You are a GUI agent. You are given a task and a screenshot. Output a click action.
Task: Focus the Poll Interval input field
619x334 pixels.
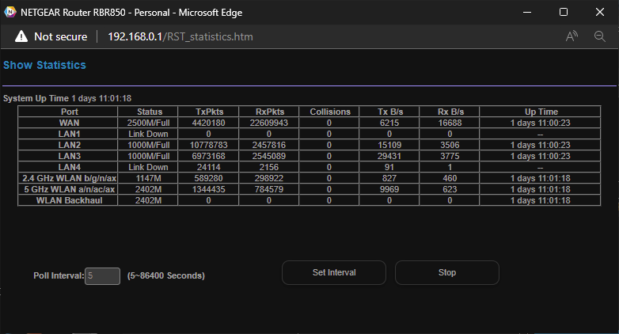point(102,275)
